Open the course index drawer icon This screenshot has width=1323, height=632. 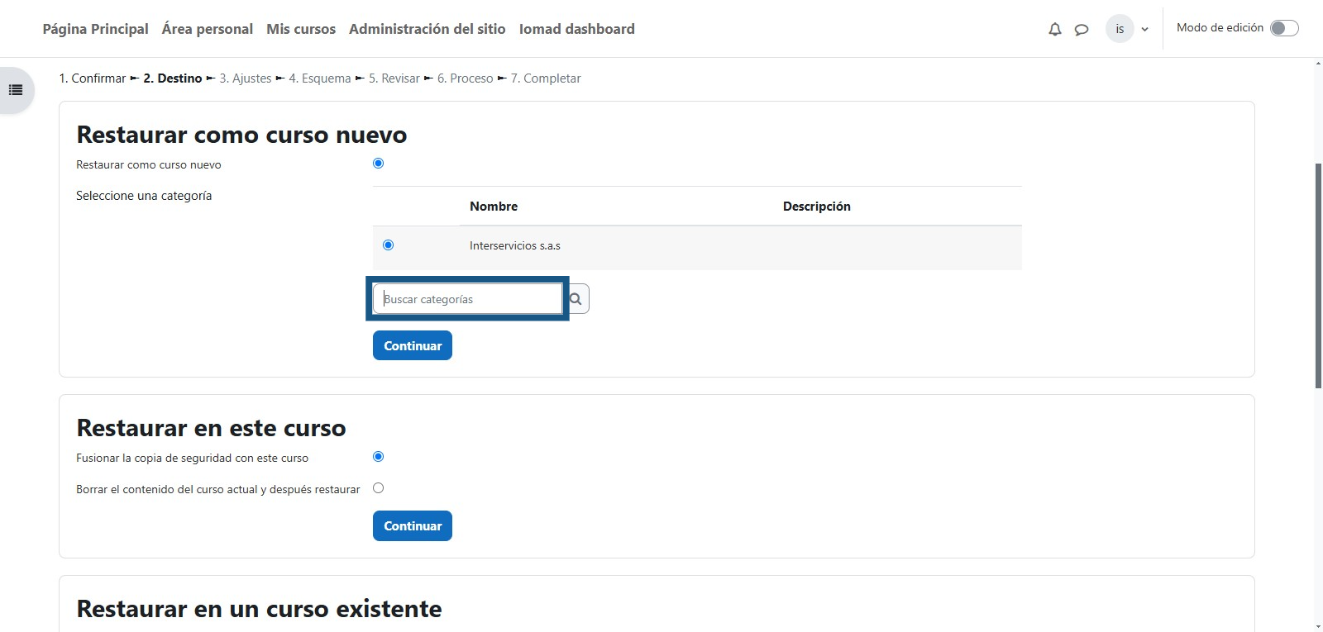(16, 90)
